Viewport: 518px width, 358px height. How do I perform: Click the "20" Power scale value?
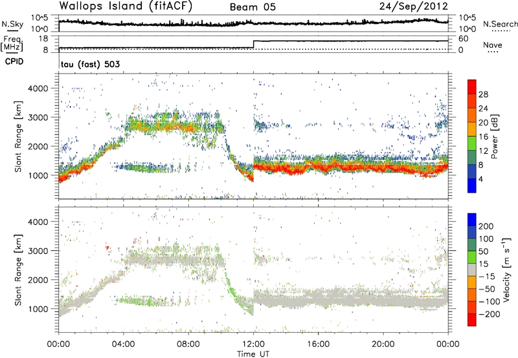[x=483, y=123]
